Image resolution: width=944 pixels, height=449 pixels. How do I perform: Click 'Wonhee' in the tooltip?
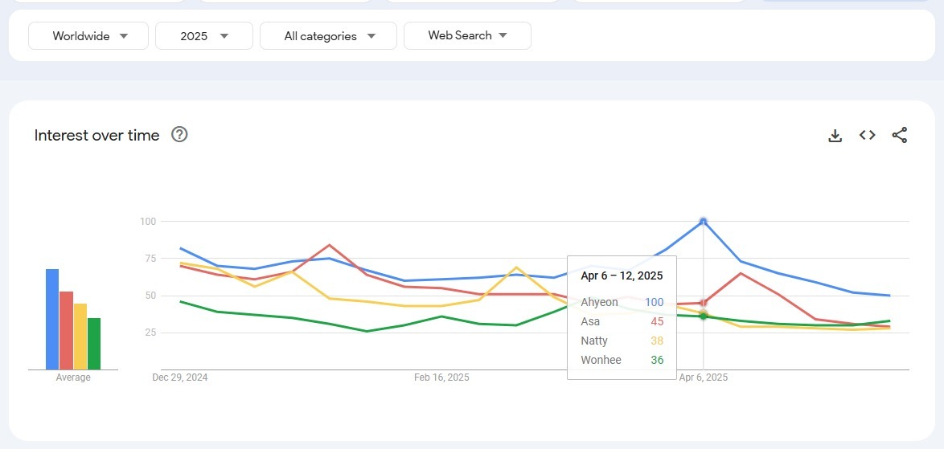coord(601,361)
